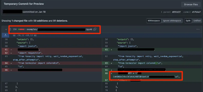
Task: Copy the file path with the clipboard icon
Action: point(95,29)
